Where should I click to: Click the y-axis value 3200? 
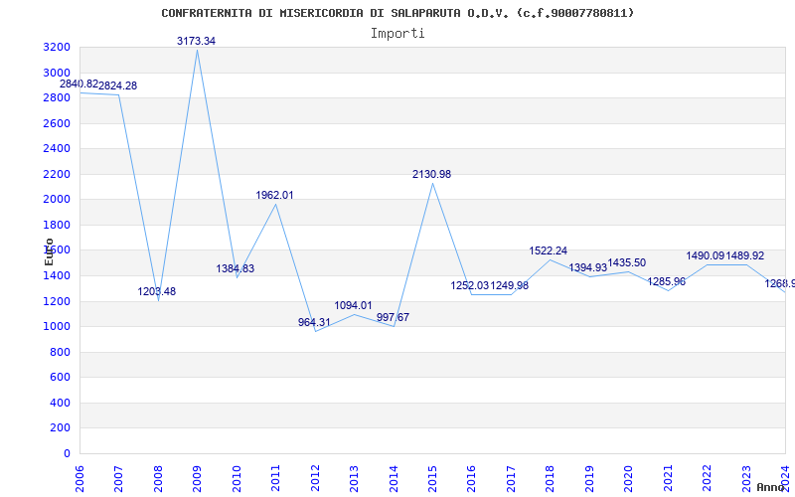pos(57,47)
